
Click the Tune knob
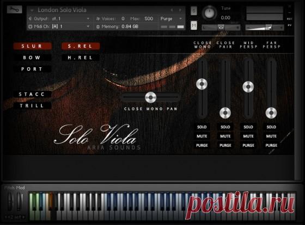tap(209, 13)
